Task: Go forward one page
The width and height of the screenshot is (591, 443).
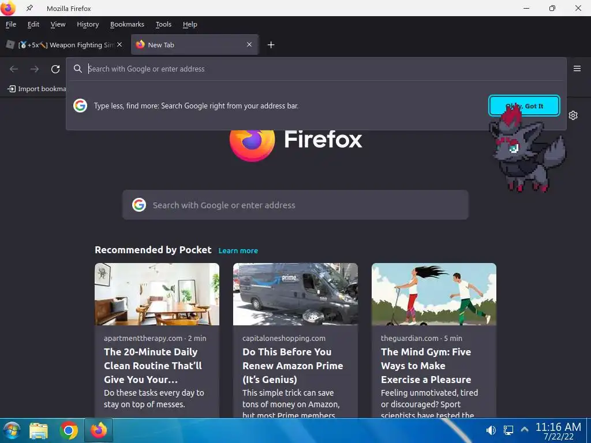Action: pyautogui.click(x=35, y=69)
